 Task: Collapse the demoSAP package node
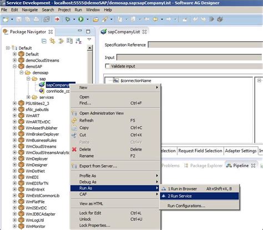tap(14, 66)
